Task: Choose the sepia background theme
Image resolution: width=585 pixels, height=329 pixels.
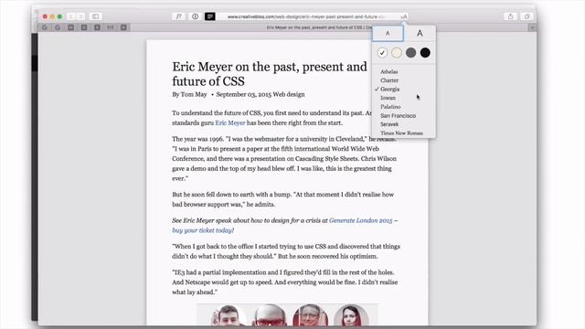Action: (397, 53)
